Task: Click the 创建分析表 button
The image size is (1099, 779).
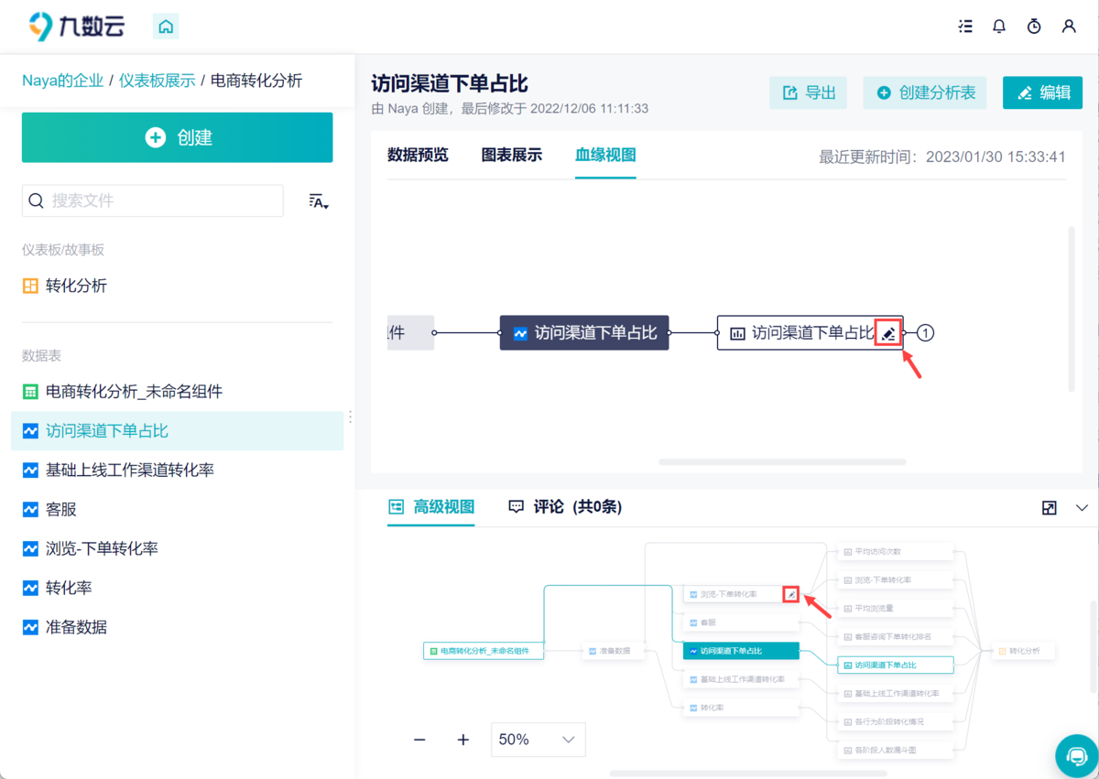Action: coord(925,92)
